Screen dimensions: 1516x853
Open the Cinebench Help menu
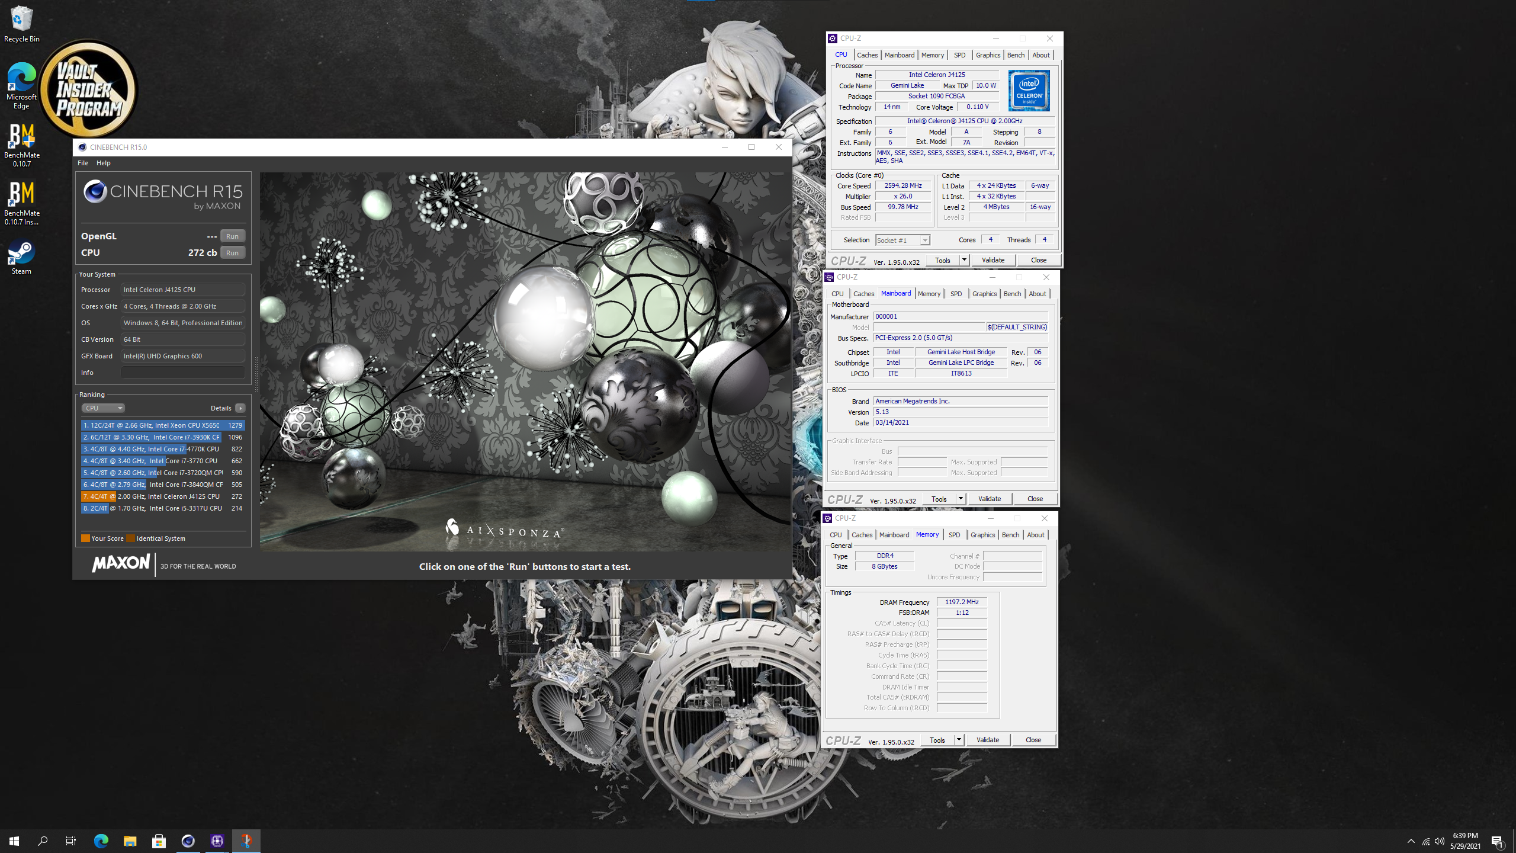click(x=104, y=163)
